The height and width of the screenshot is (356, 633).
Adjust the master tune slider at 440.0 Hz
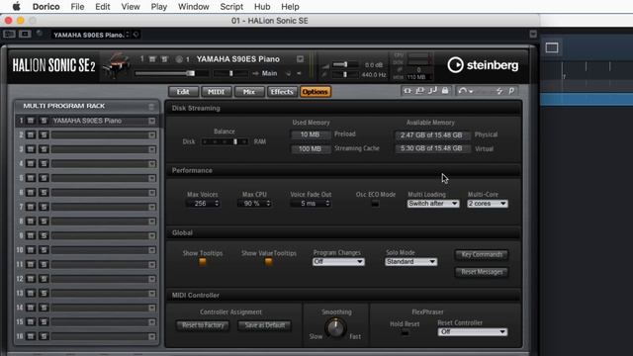coord(345,75)
